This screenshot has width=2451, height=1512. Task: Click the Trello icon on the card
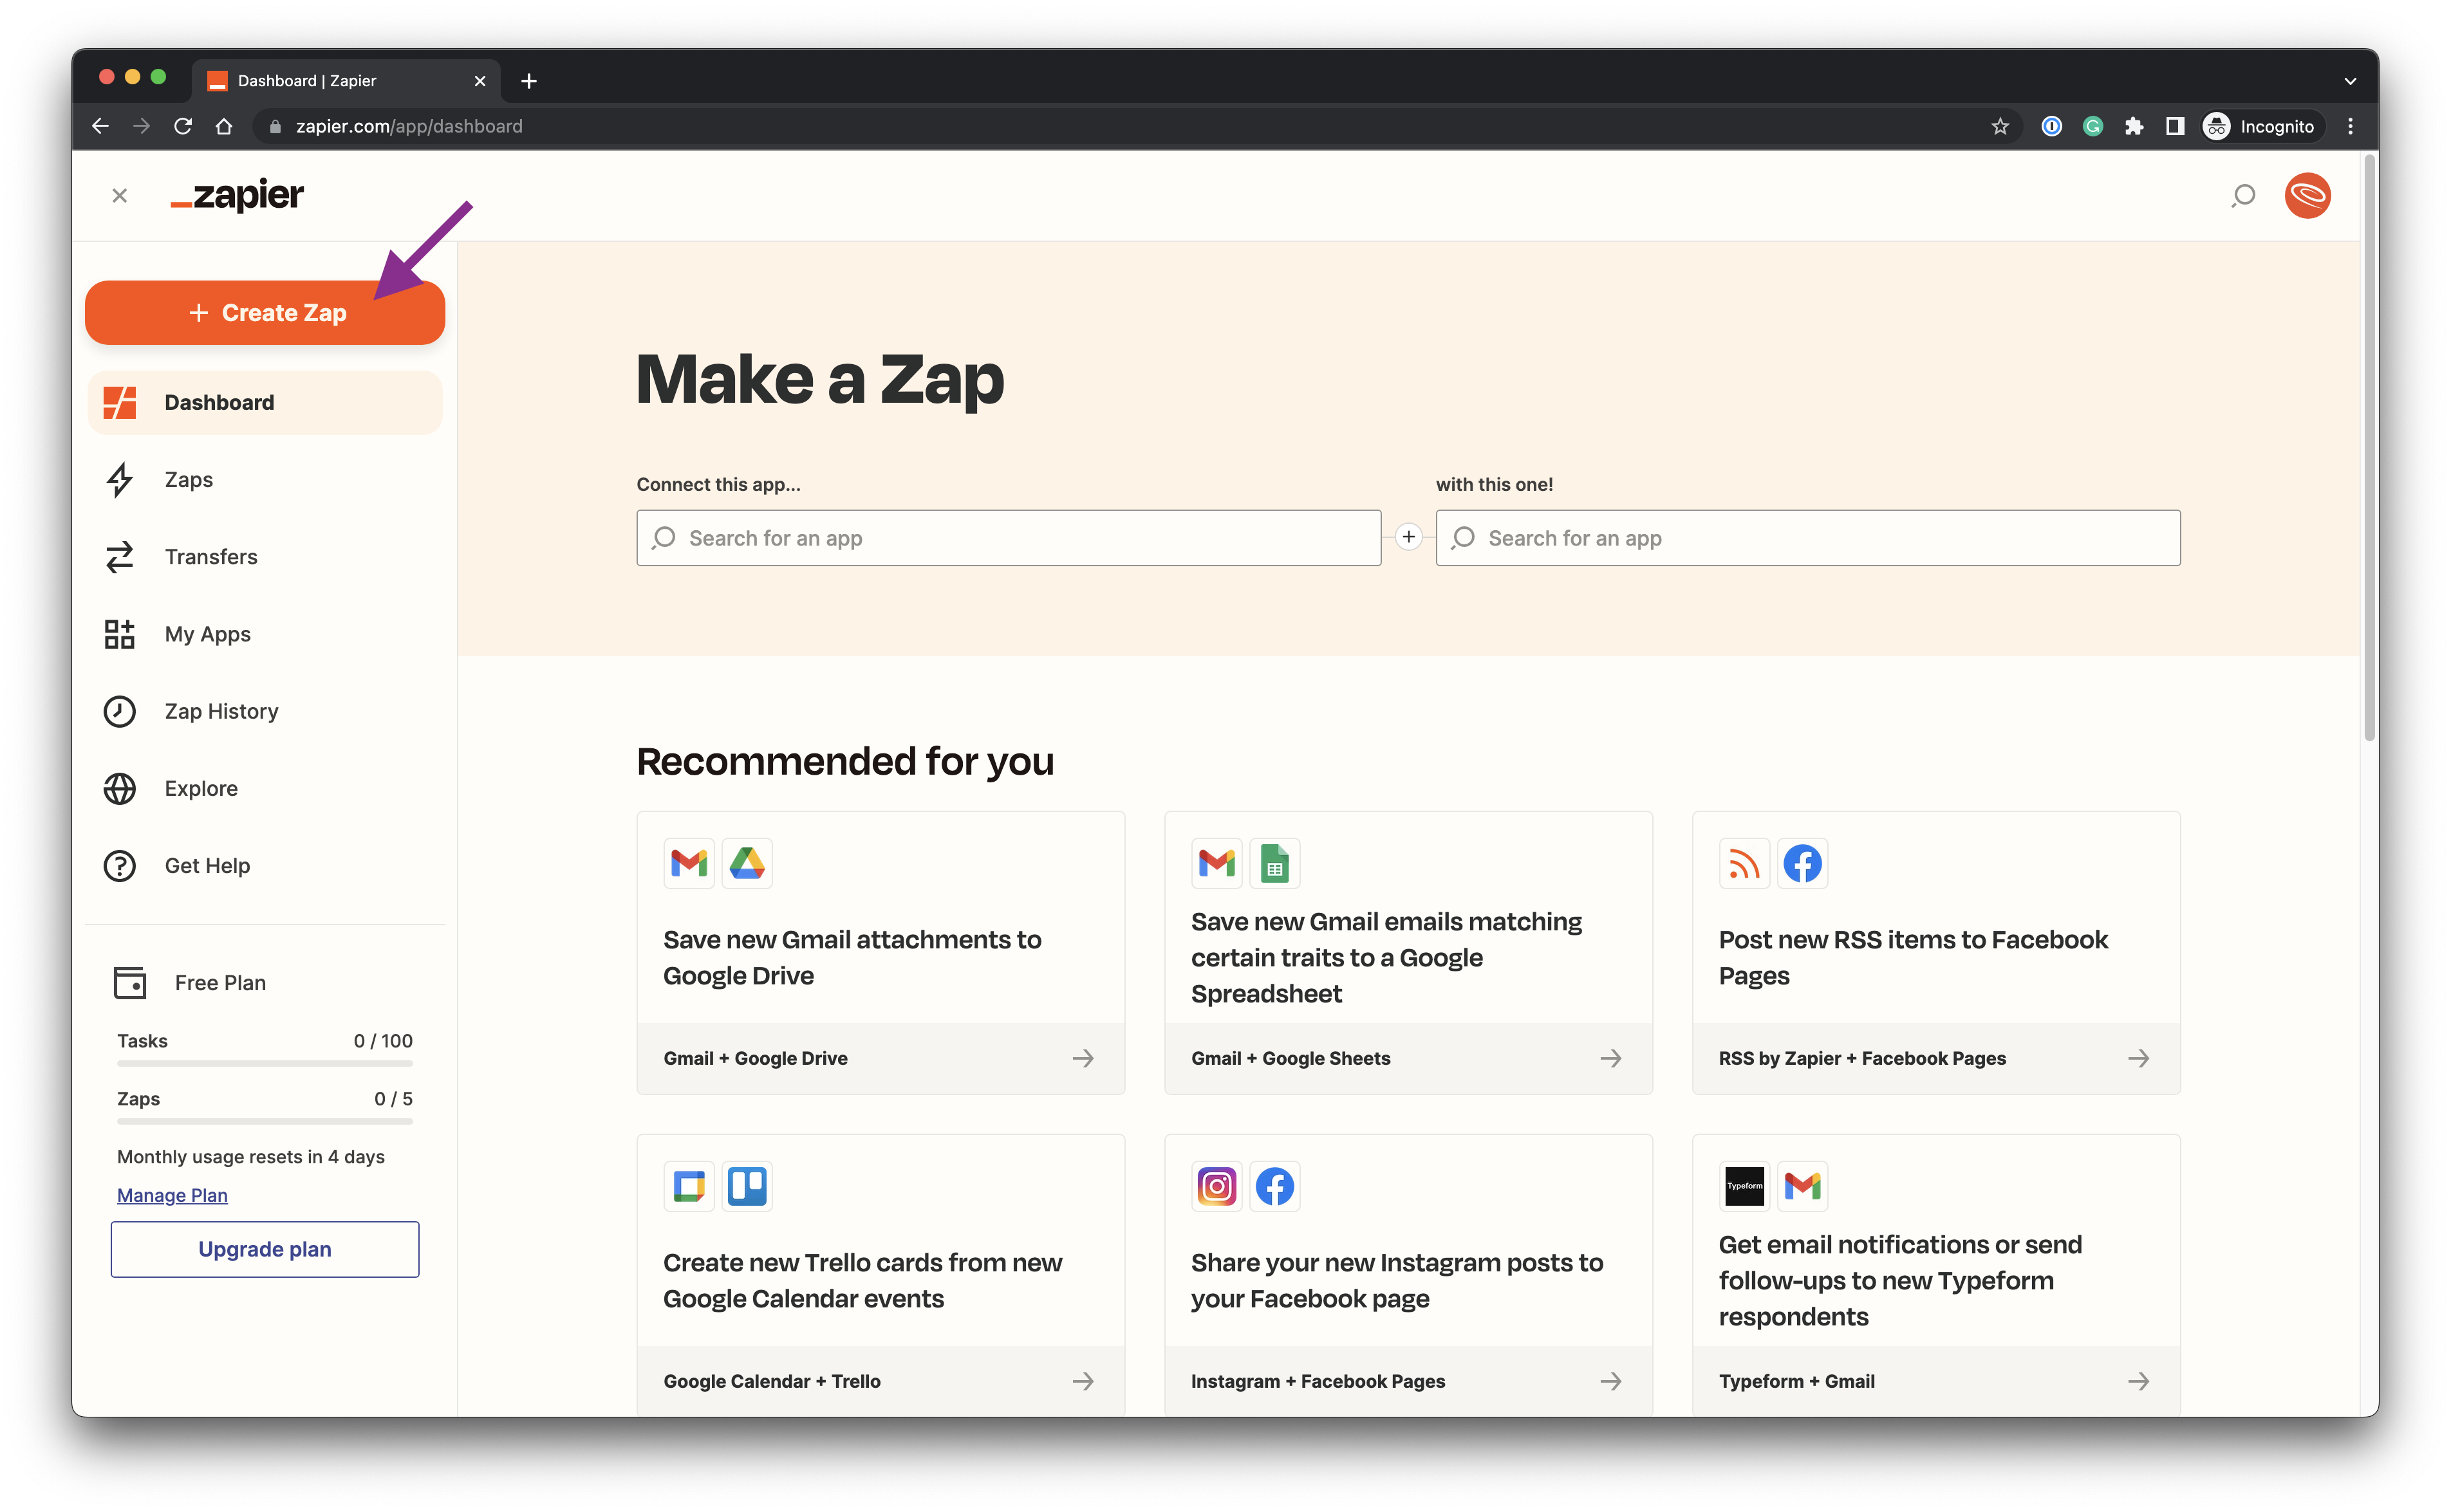746,1186
